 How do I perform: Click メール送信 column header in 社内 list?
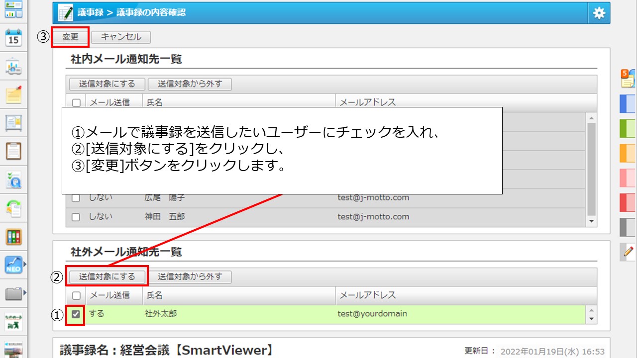tap(109, 103)
